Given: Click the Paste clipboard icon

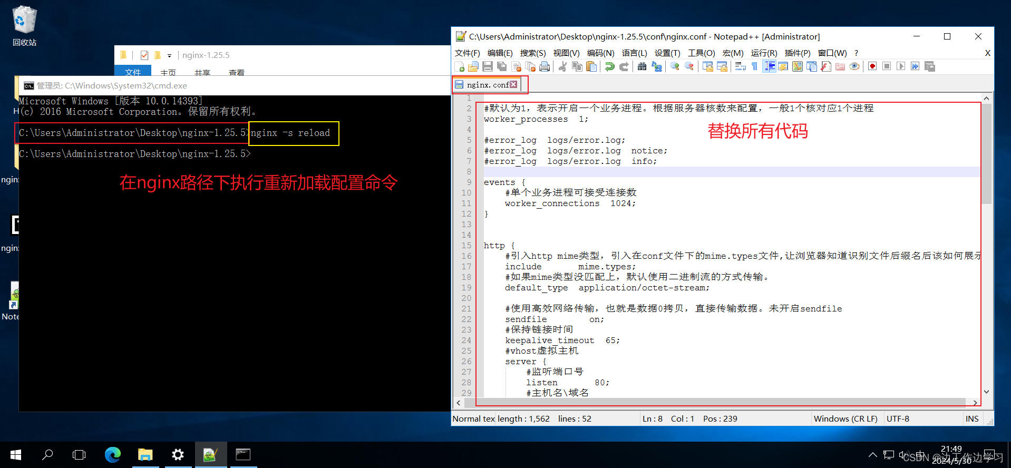Looking at the screenshot, I should pyautogui.click(x=591, y=66).
